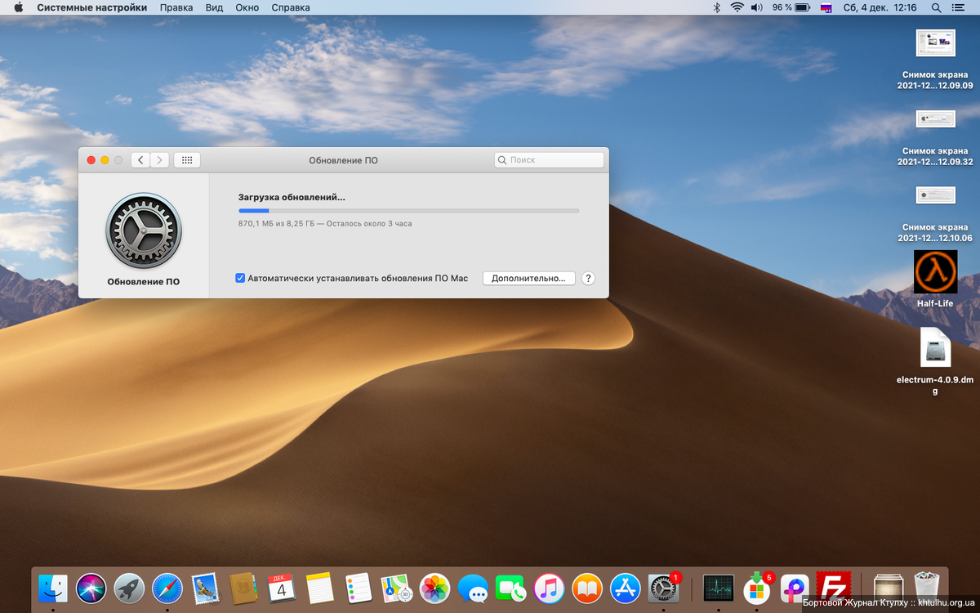This screenshot has height=613, width=980.
Task: Click the Загрузка обновлений… heading
Action: pyautogui.click(x=292, y=197)
